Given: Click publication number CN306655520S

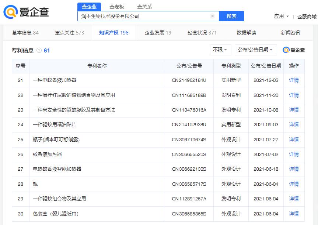Looking at the screenshot, I should click(x=189, y=154).
